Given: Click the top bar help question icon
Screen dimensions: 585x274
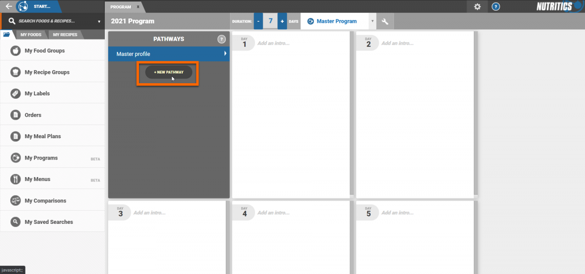Looking at the screenshot, I should [496, 6].
